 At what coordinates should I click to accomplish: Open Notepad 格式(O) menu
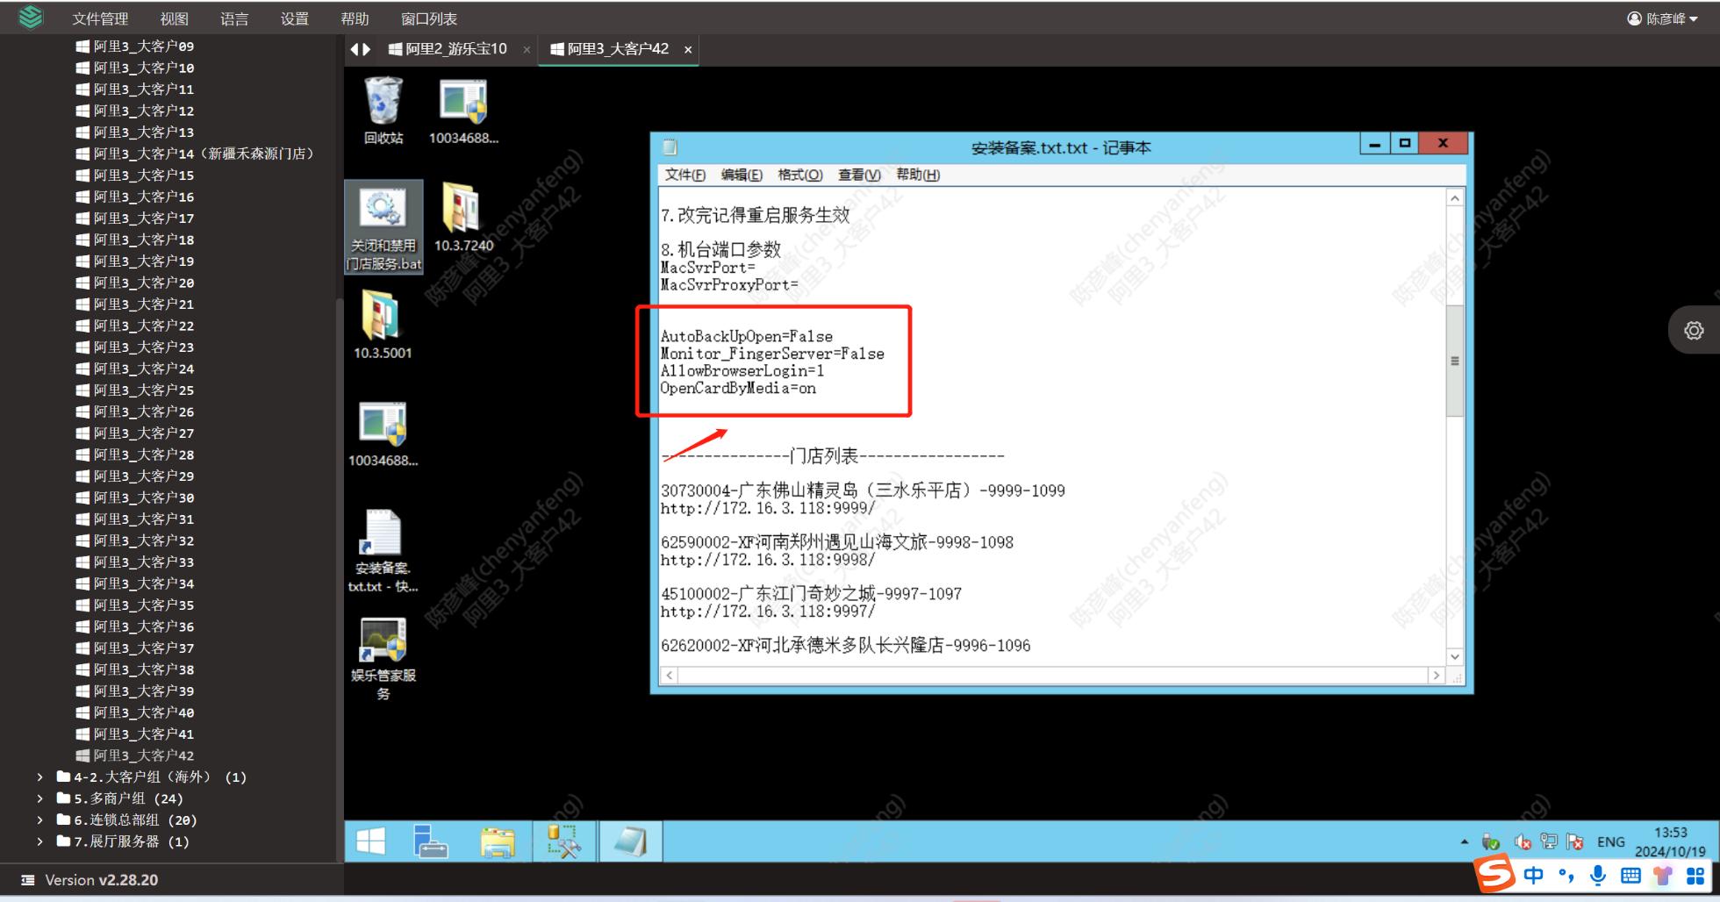(x=800, y=175)
